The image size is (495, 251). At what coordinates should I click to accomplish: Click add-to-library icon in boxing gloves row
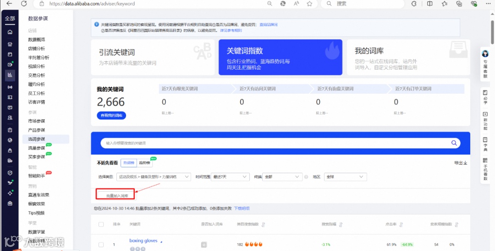(x=204, y=245)
